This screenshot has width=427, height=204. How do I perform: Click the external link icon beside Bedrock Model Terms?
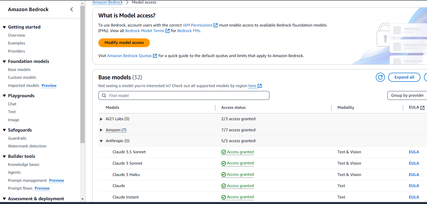click(168, 31)
